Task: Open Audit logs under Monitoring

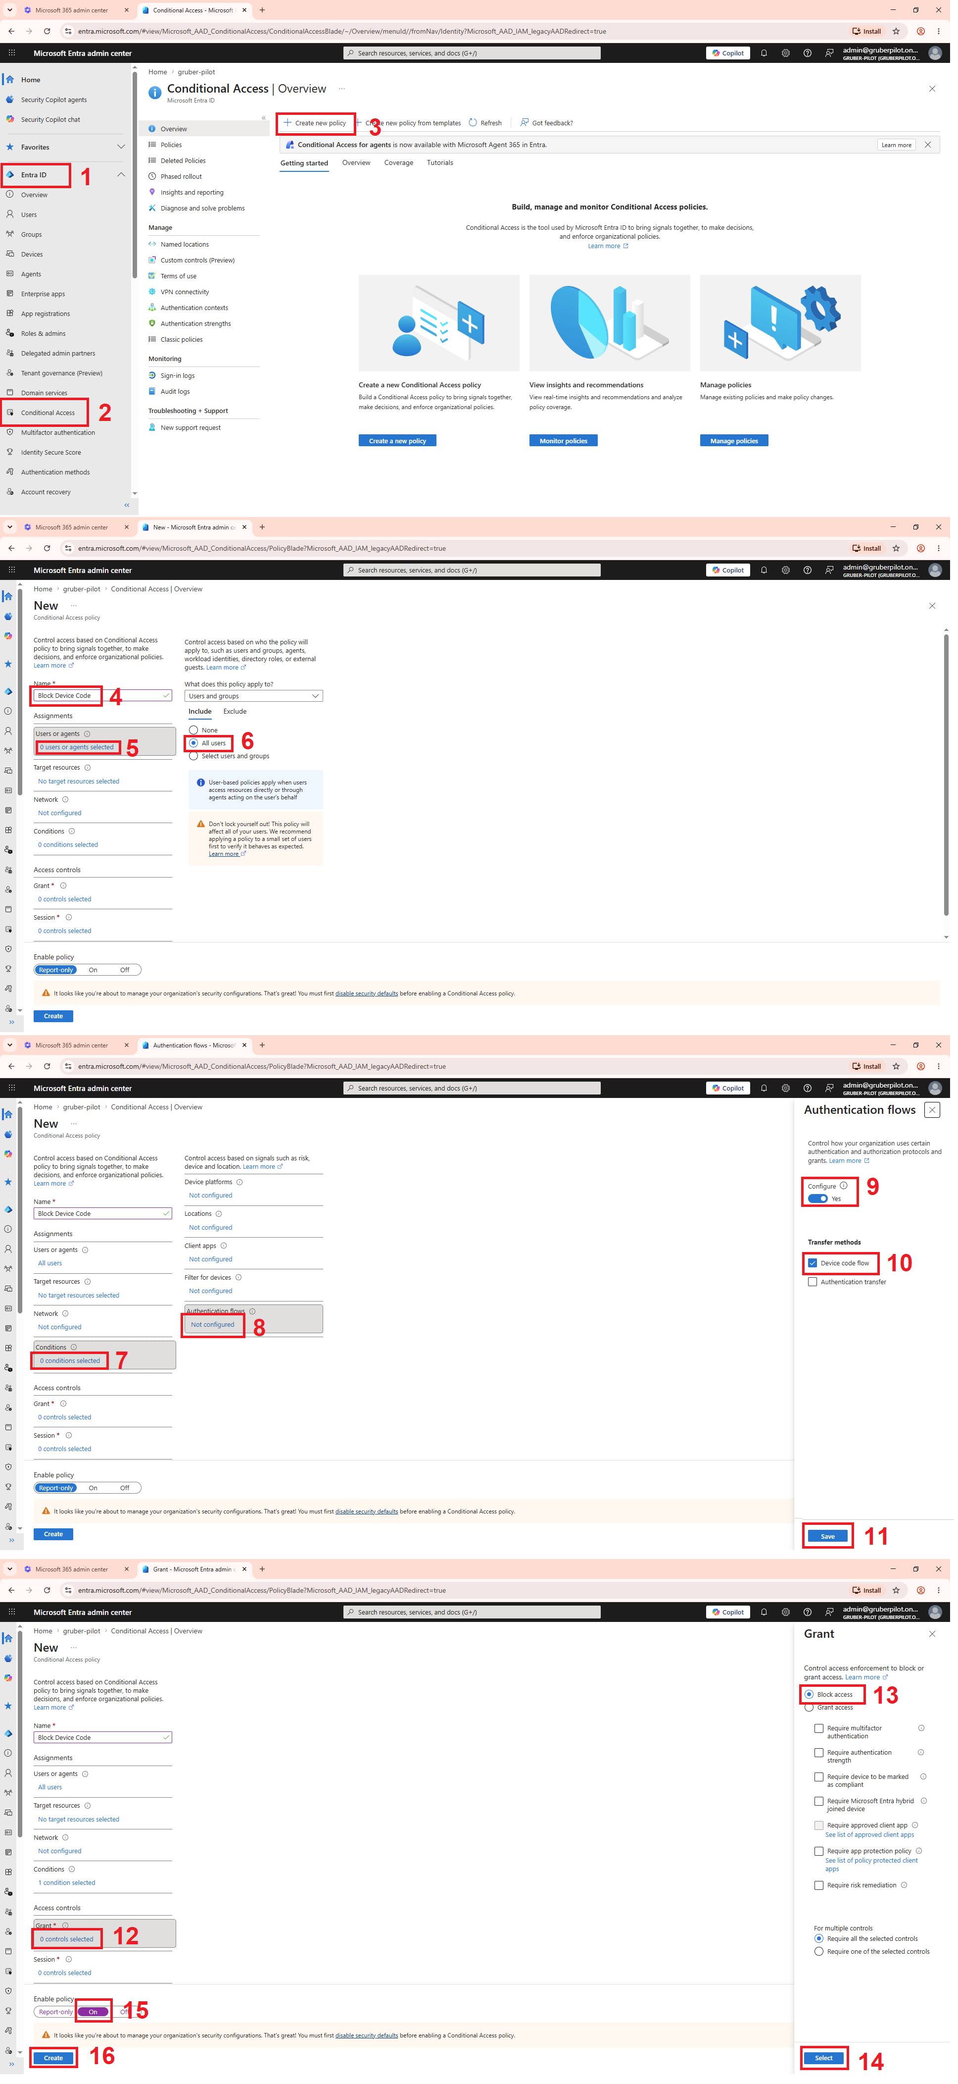Action: click(x=175, y=392)
